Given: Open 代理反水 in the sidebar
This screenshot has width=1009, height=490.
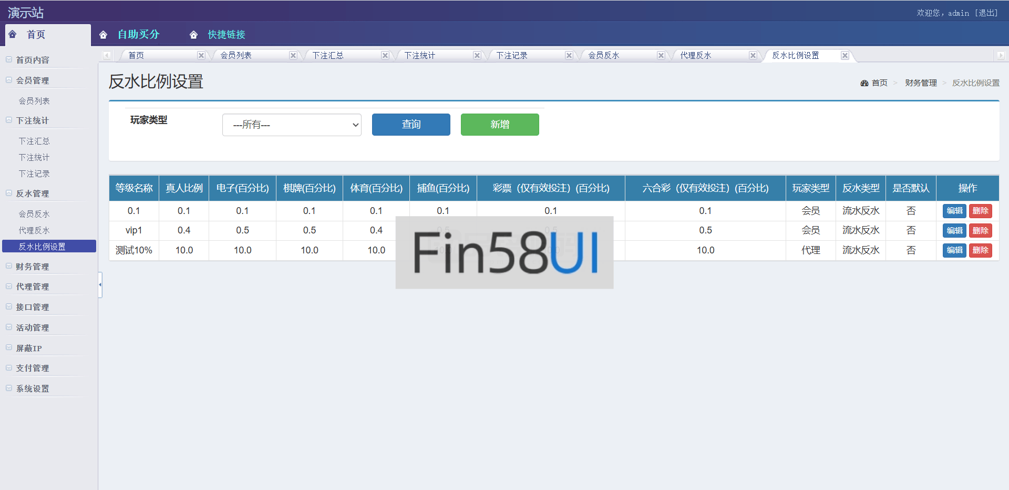Looking at the screenshot, I should click(34, 230).
